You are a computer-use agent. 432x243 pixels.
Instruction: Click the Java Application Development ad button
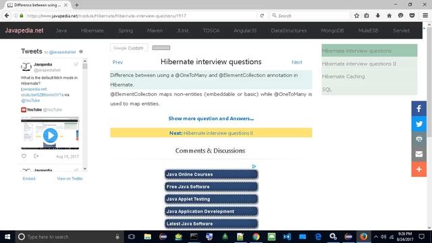pyautogui.click(x=211, y=211)
